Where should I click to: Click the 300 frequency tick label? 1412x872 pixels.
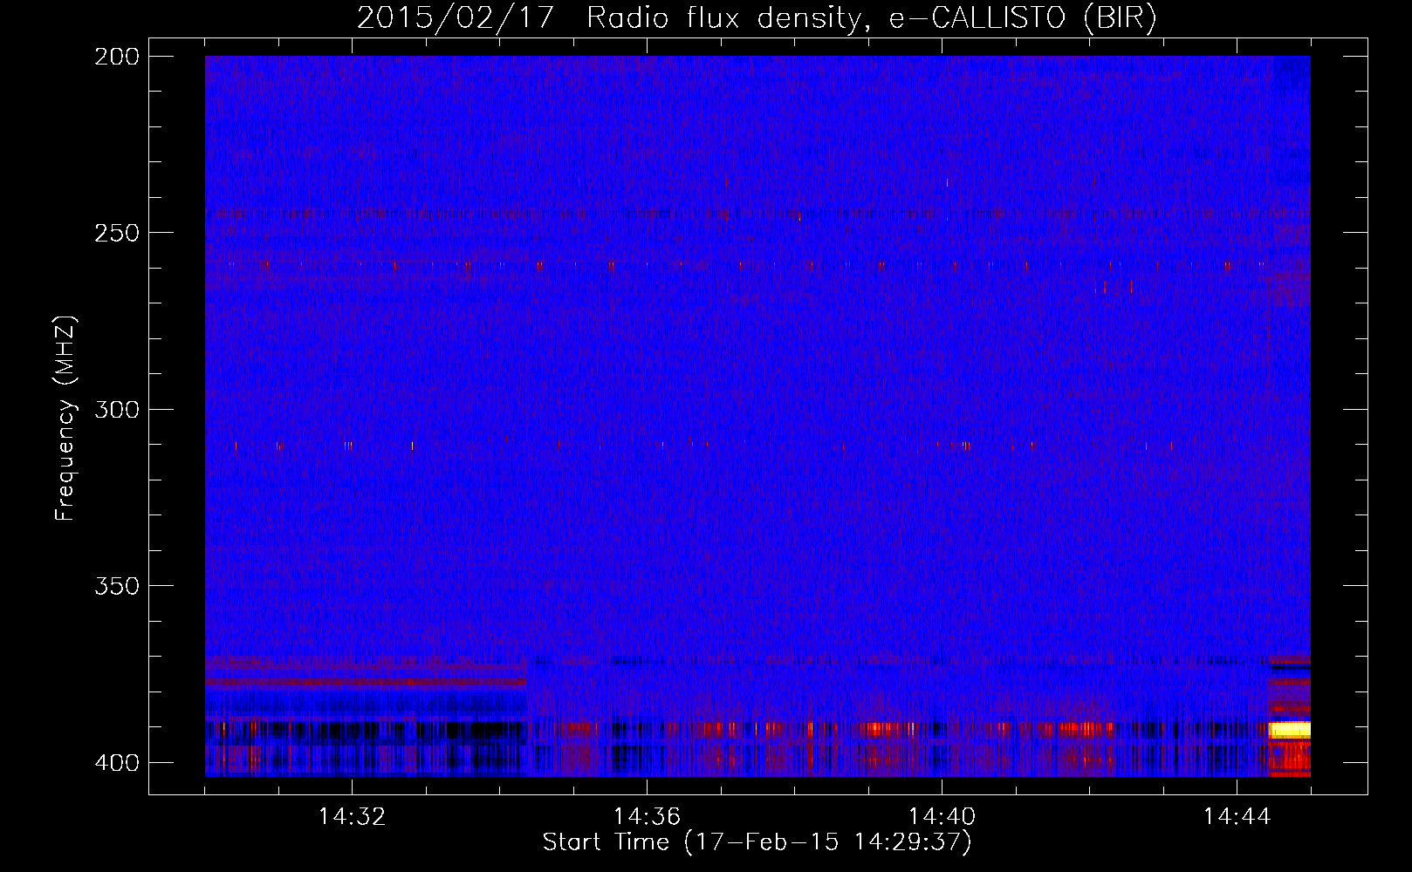116,409
